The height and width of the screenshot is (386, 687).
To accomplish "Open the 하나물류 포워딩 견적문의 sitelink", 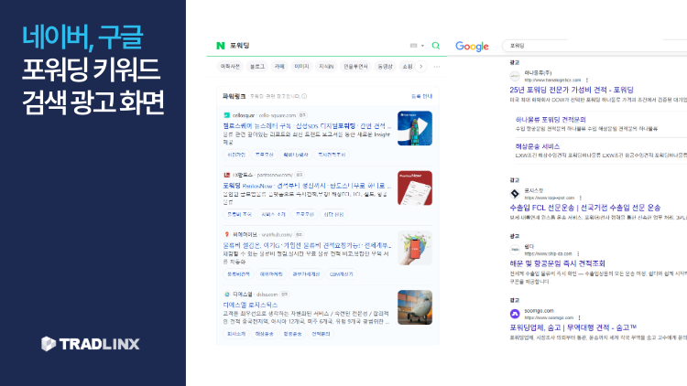I will pos(551,120).
